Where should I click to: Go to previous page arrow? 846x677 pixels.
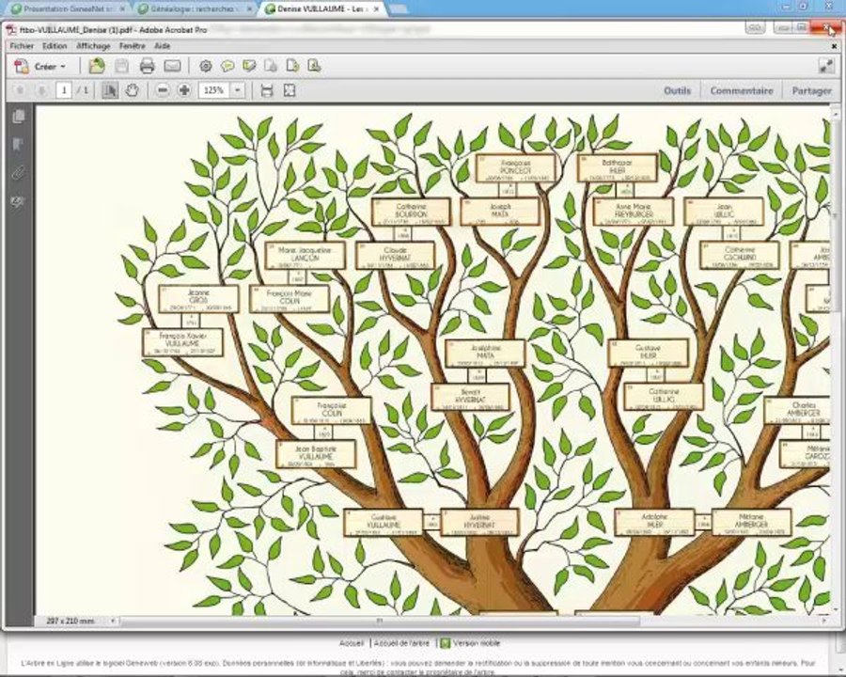click(x=20, y=90)
